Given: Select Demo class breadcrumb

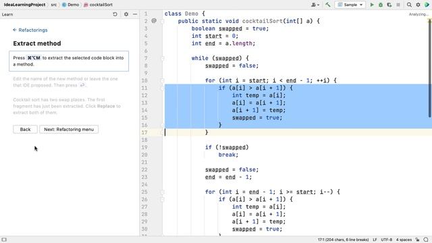Looking at the screenshot, I should point(70,5).
